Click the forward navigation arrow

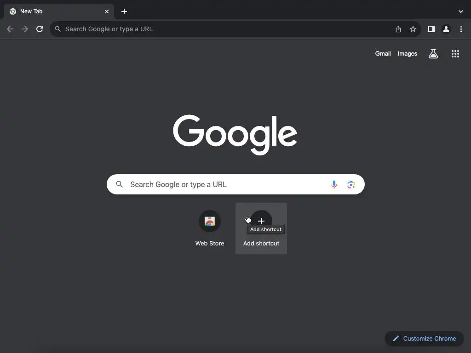[x=25, y=29]
